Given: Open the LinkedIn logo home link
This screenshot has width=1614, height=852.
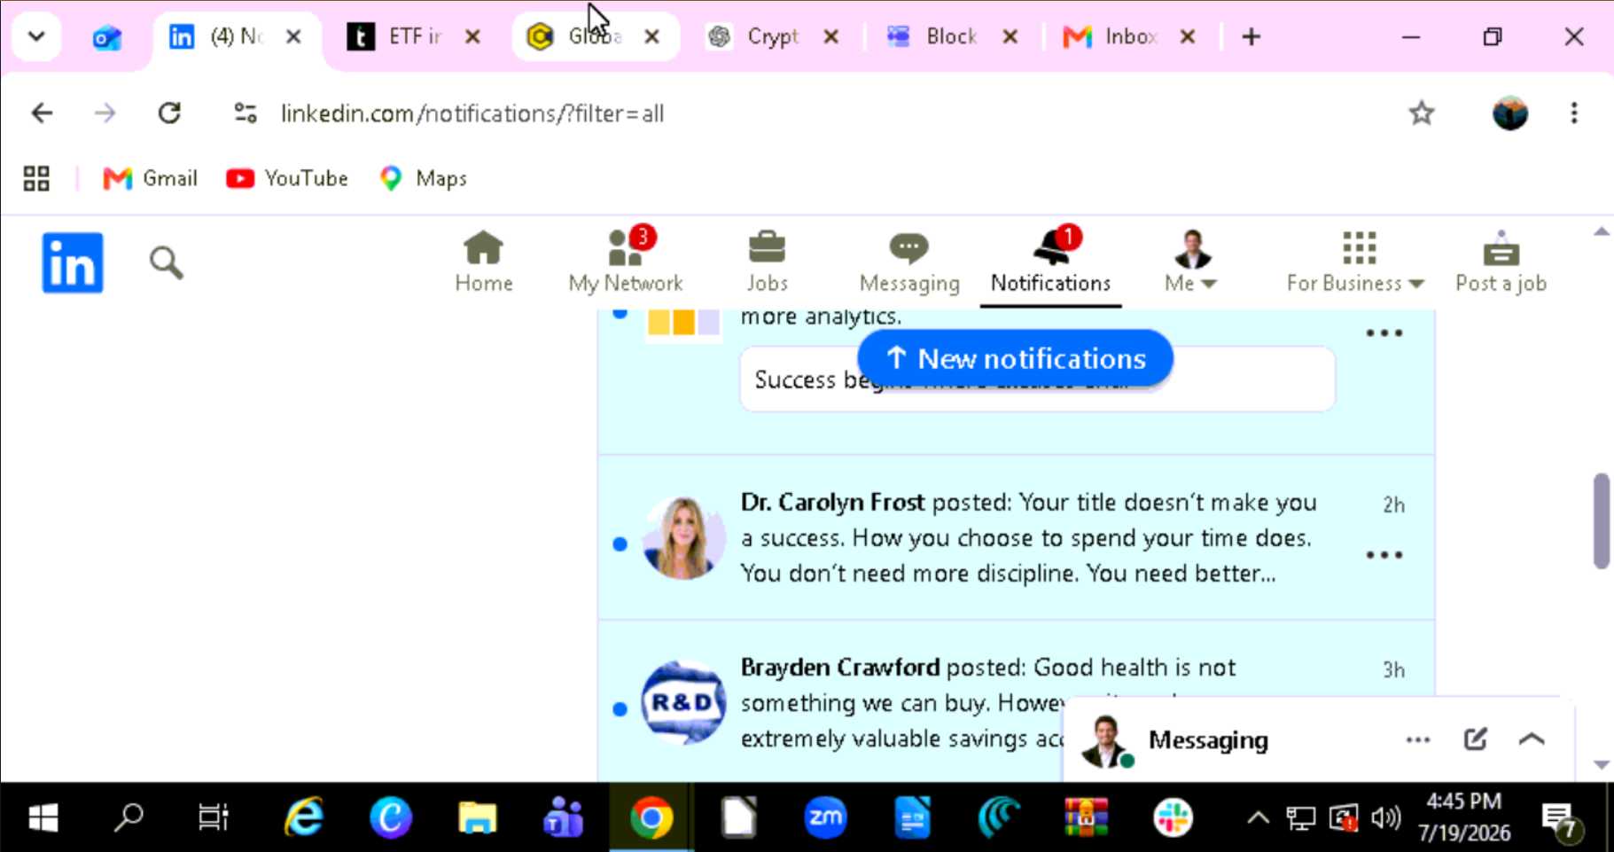Looking at the screenshot, I should [73, 262].
